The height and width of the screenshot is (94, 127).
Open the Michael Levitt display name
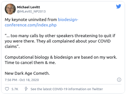click(x=28, y=7)
